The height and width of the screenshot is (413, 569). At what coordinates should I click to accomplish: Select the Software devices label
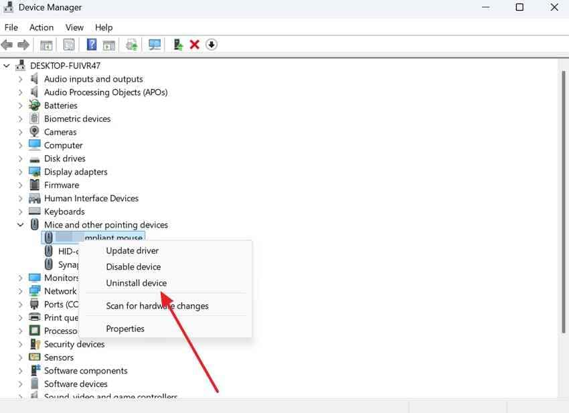click(76, 384)
